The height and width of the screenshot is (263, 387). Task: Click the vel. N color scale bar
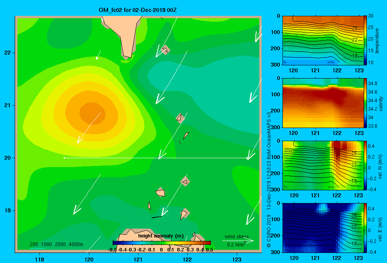[365, 165]
